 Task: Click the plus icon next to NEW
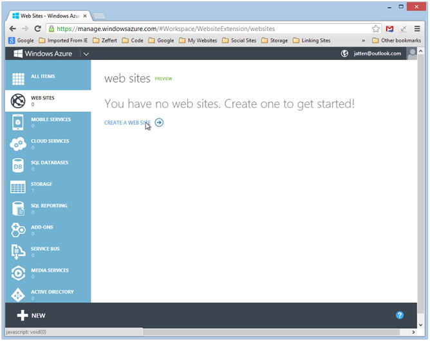pos(23,315)
